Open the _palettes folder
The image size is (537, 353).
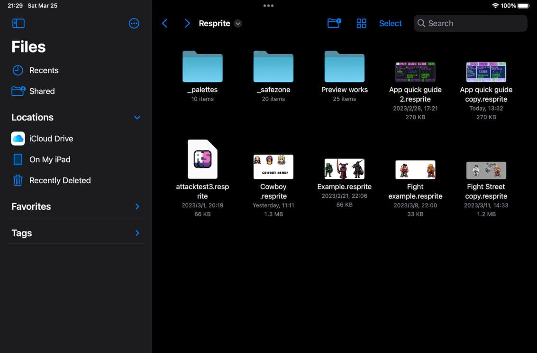[202, 67]
